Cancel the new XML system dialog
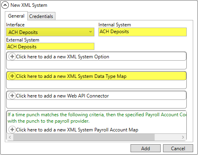This screenshot has width=198, height=155. [178, 148]
